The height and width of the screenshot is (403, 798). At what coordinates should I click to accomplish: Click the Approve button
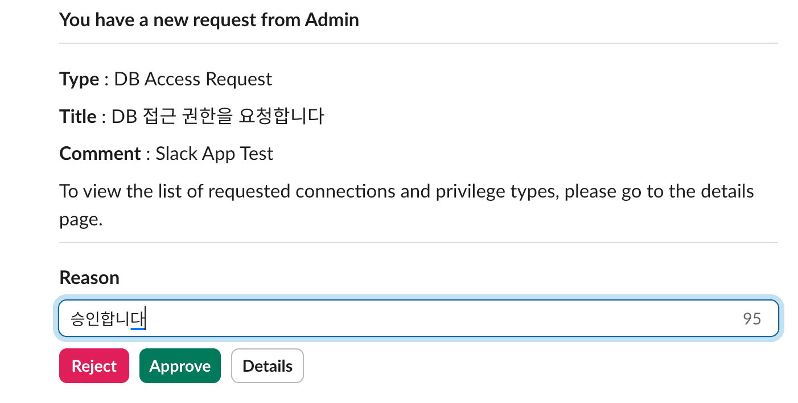coord(180,365)
